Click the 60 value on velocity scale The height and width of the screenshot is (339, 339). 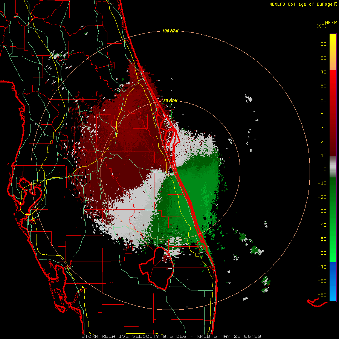(x=324, y=86)
